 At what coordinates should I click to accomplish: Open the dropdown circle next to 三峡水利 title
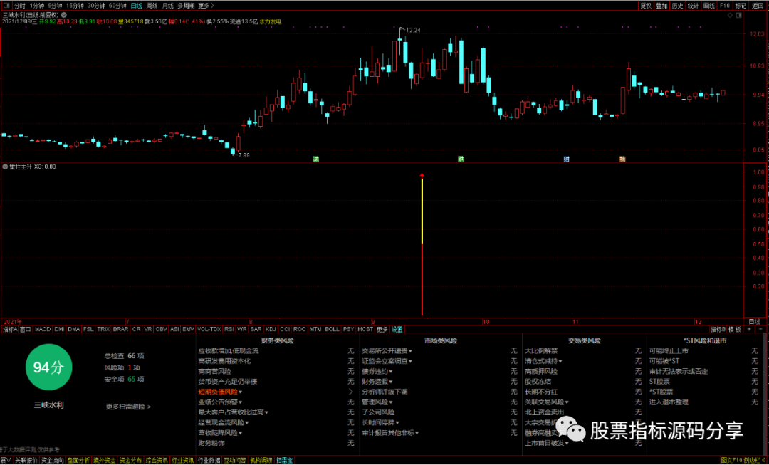coord(64,15)
